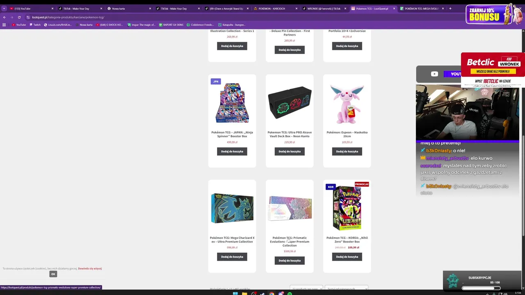Viewport: 525px width, 295px height.
Task: Close the Pokemon TCG – LootQuest tab
Action: point(394,9)
